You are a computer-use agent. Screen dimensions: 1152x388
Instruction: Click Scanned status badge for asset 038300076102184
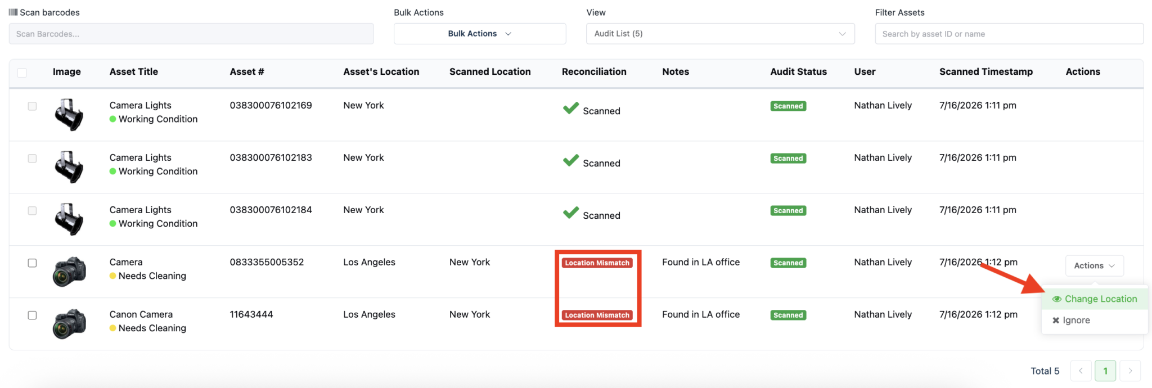[788, 211]
